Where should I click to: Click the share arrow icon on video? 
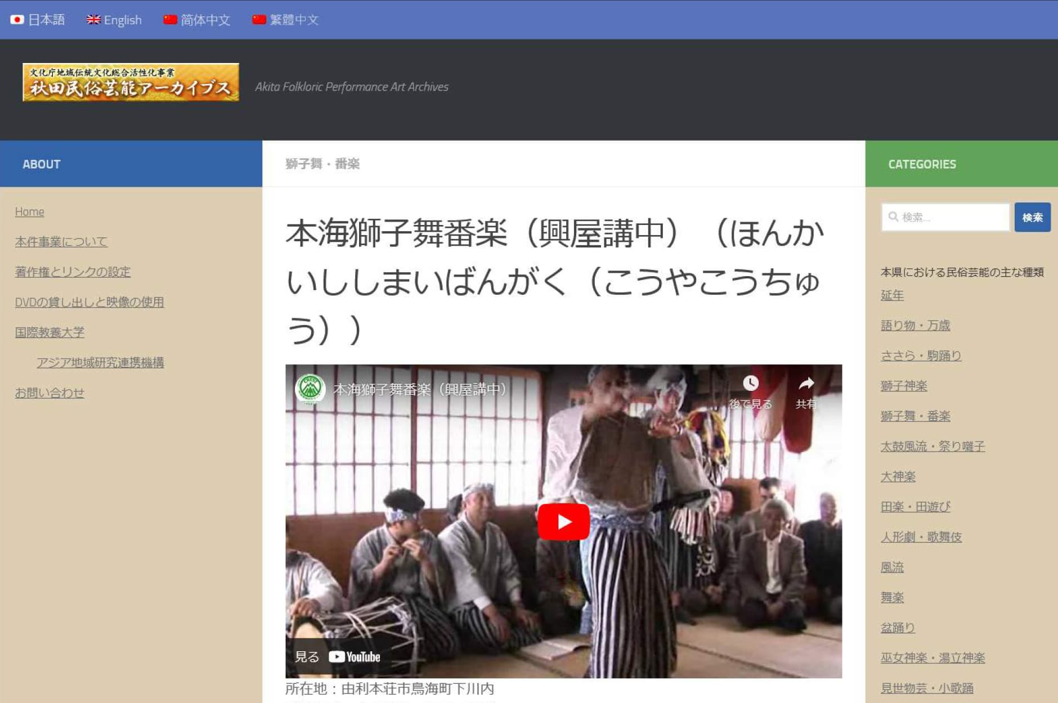806,384
